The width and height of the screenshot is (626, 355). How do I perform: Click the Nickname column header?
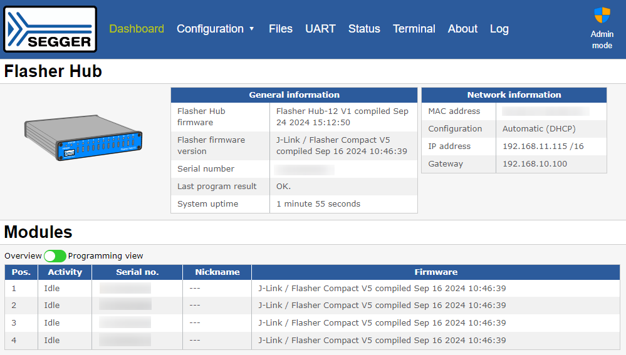pyautogui.click(x=217, y=272)
